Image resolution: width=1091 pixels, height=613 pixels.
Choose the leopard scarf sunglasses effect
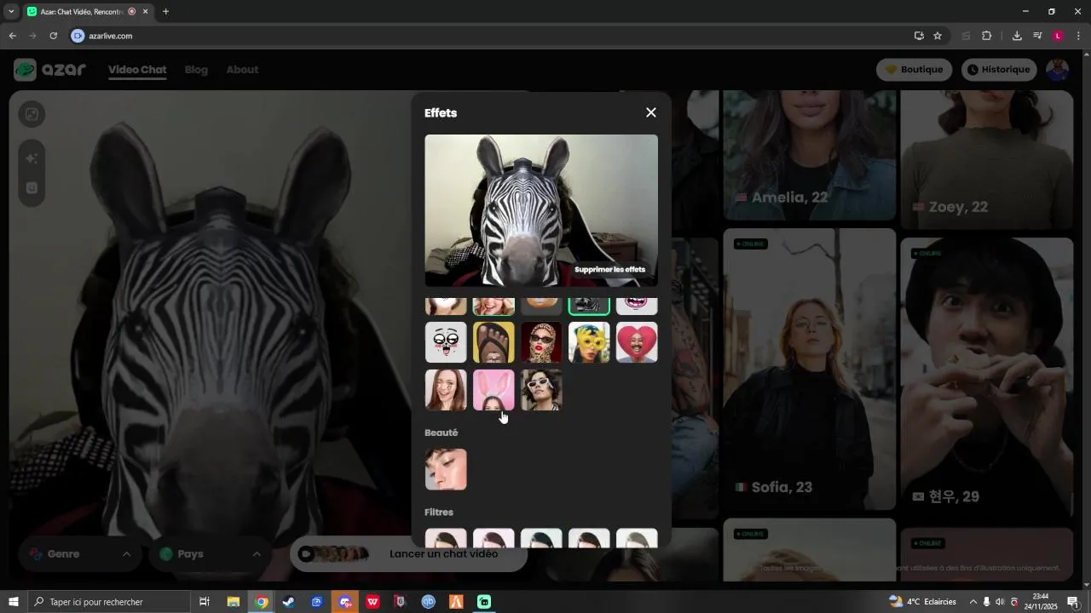tap(541, 342)
